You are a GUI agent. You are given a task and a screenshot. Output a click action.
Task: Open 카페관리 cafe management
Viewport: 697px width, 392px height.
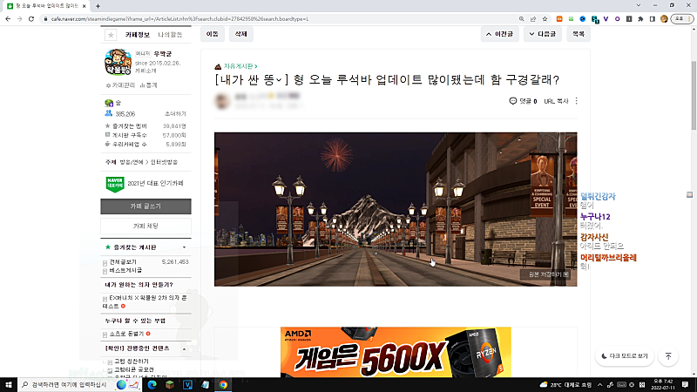click(x=121, y=85)
